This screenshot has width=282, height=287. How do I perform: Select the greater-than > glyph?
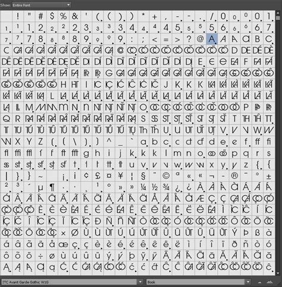click(177, 39)
